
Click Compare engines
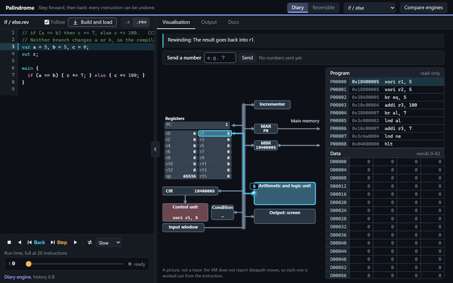point(423,7)
